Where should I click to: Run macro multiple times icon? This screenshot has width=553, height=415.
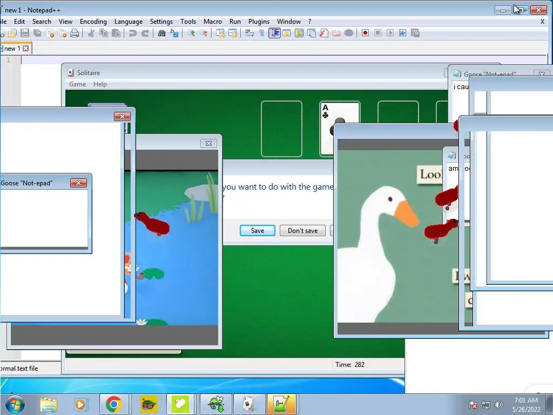[x=402, y=33]
